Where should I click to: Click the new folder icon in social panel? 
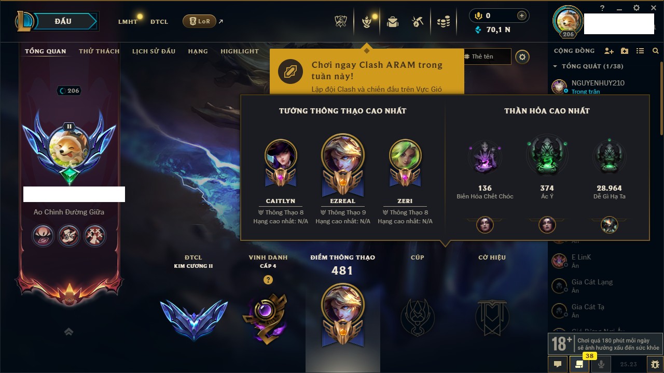625,51
